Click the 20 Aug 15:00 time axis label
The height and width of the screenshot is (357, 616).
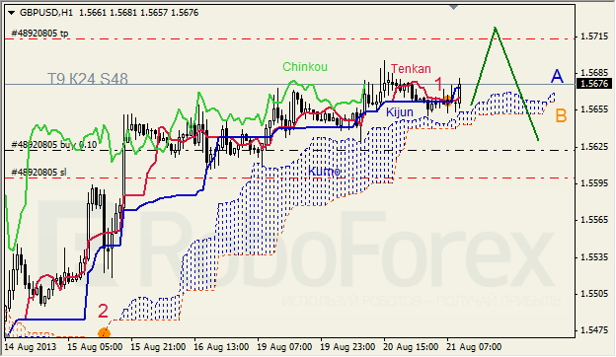coord(411,347)
